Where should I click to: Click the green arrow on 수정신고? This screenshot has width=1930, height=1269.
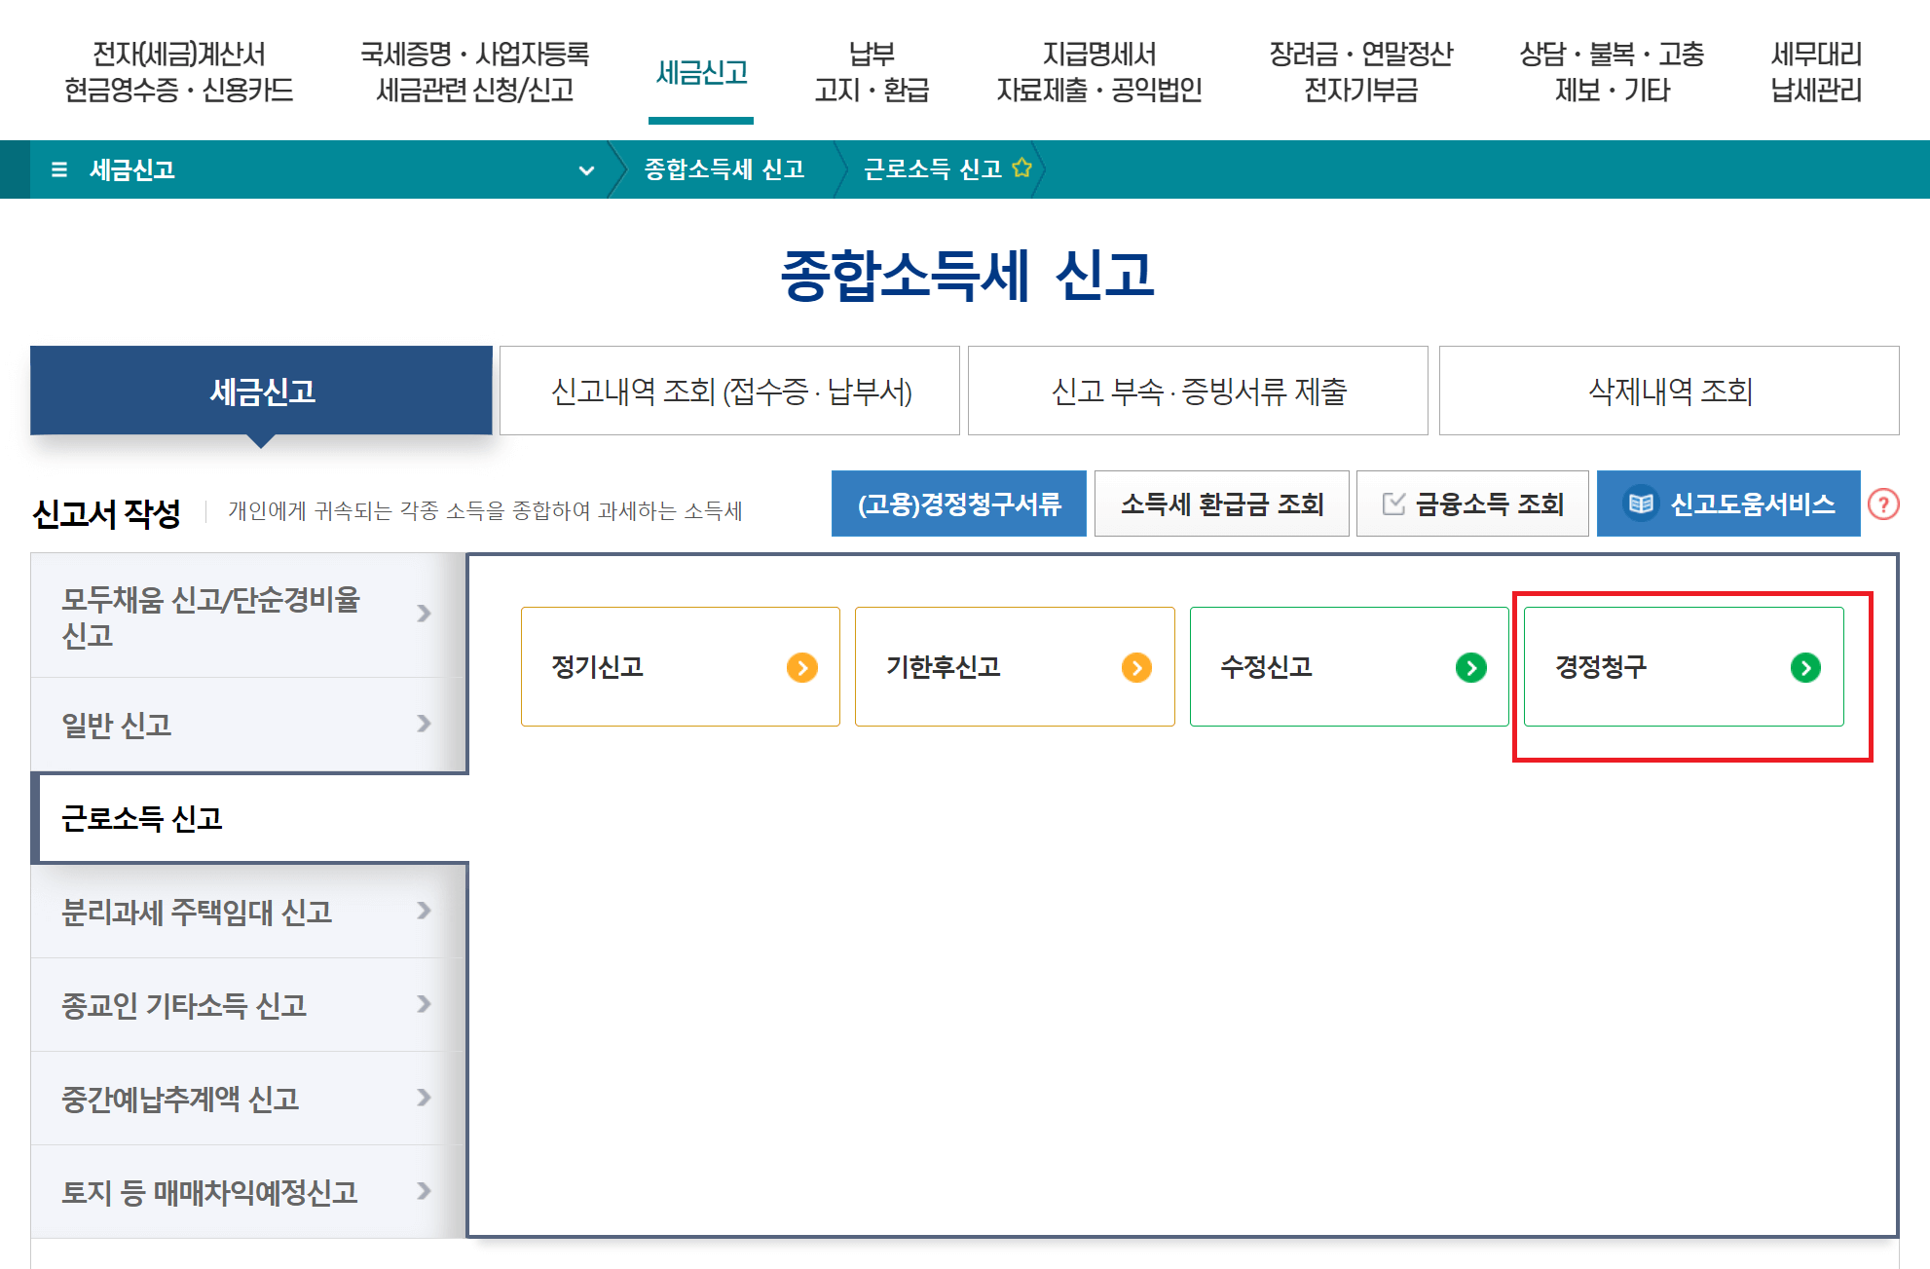[1470, 667]
